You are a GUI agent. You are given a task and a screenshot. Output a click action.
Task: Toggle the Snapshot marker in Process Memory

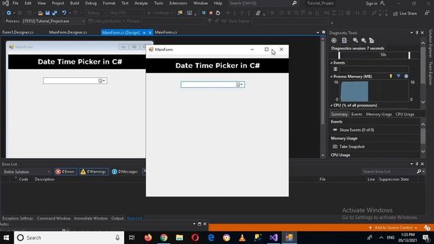click(399, 77)
